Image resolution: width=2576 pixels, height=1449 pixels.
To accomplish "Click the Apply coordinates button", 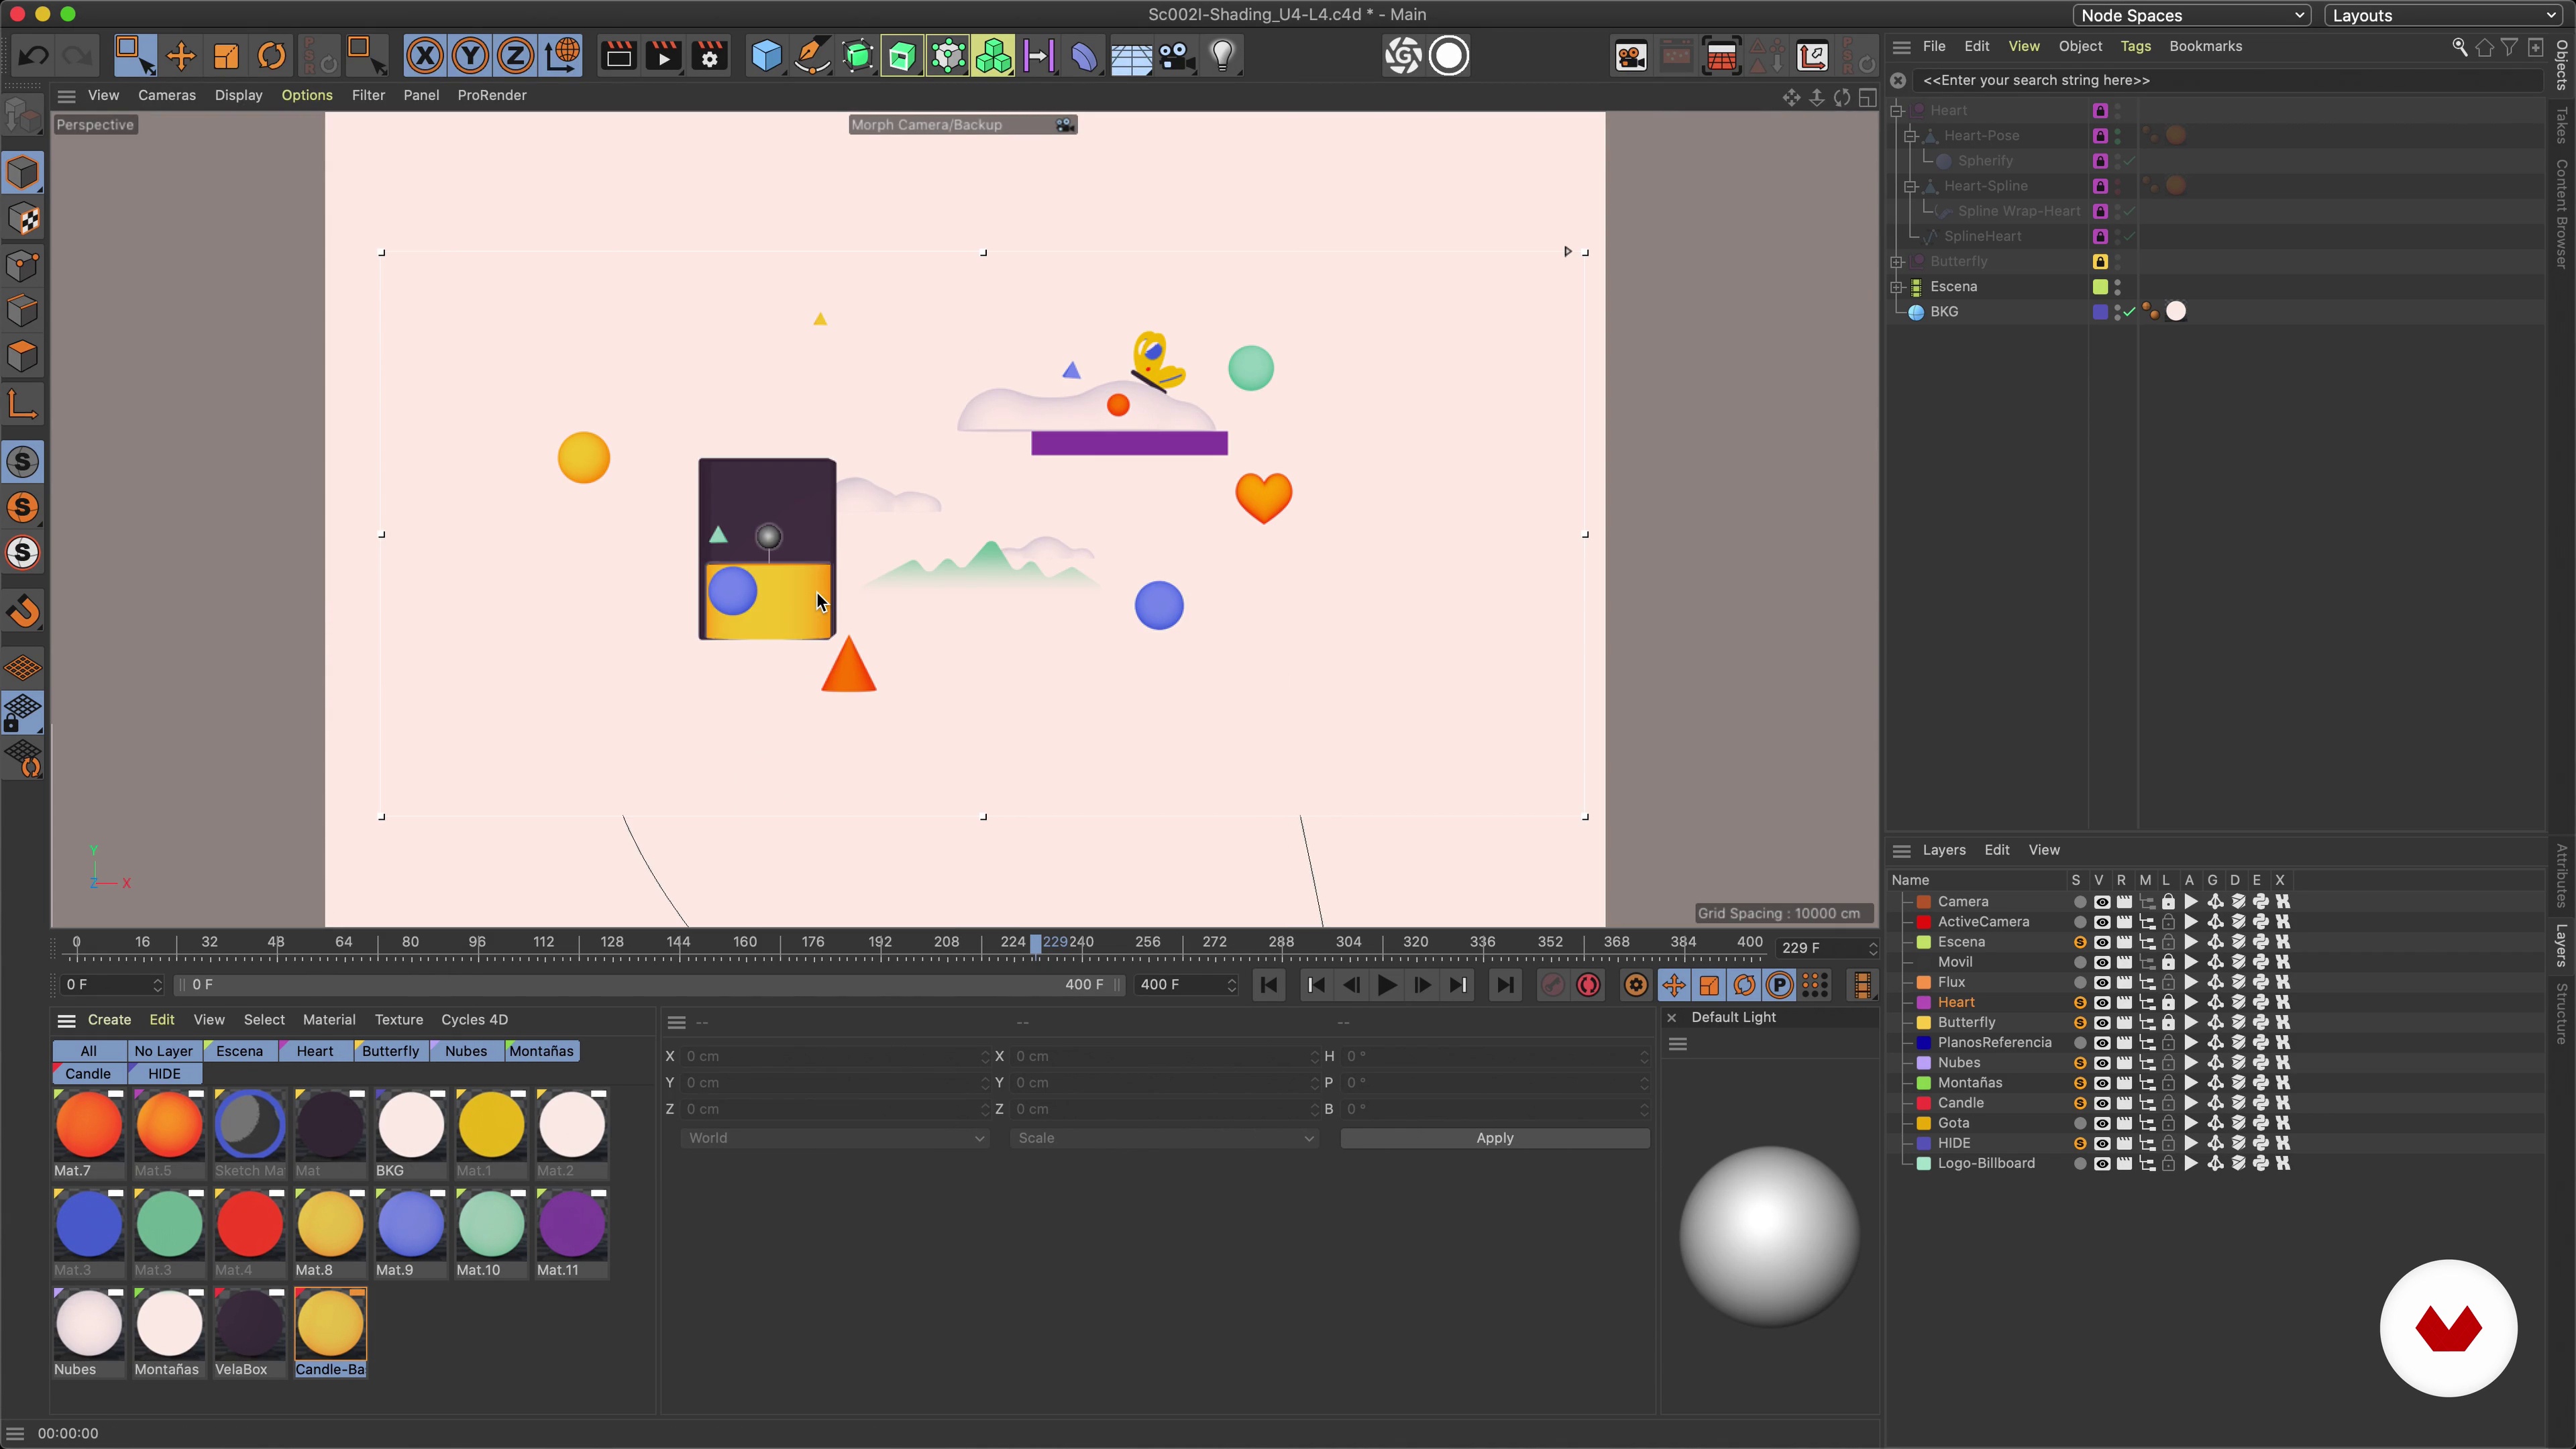I will click(x=1494, y=1138).
